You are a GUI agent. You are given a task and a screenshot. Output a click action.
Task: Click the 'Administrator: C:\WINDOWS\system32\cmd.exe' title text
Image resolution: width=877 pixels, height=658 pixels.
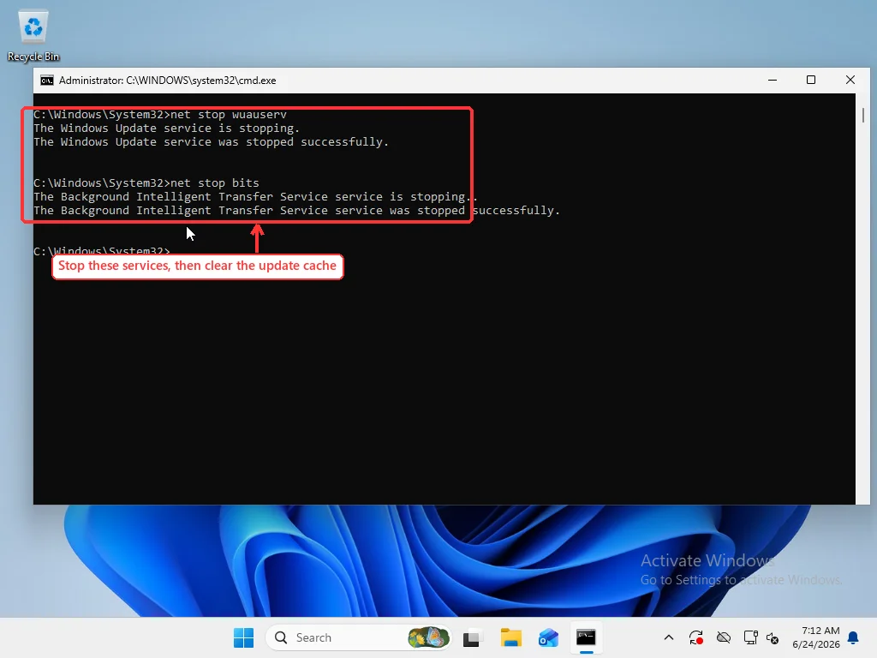tap(167, 81)
